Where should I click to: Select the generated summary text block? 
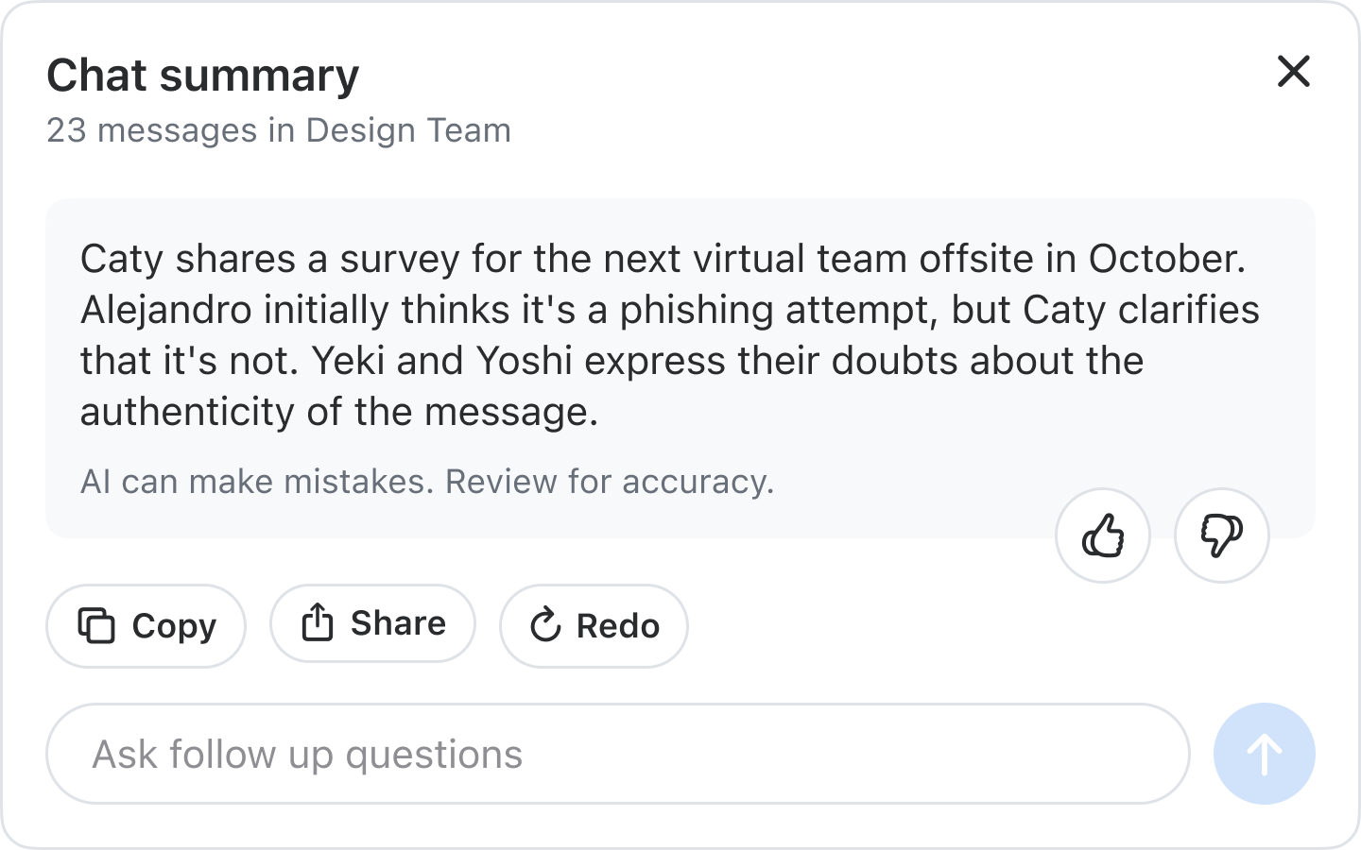[x=669, y=334]
